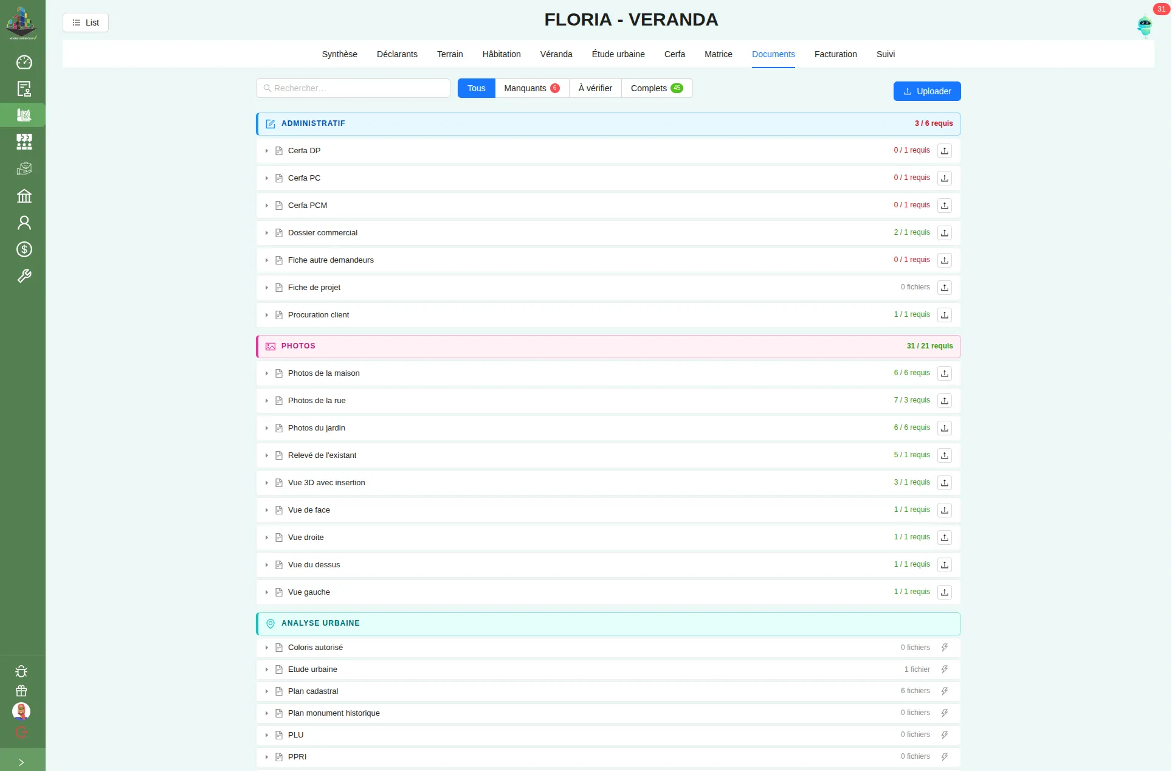Click the lightning icon for Plan cadastral

[x=945, y=691]
